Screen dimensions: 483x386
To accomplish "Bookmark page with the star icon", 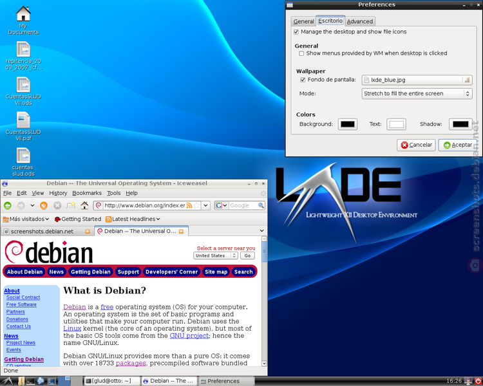I will [x=196, y=205].
